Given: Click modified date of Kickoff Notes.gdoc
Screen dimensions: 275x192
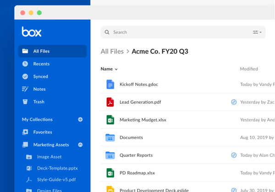Looking at the screenshot, I should (257, 84).
